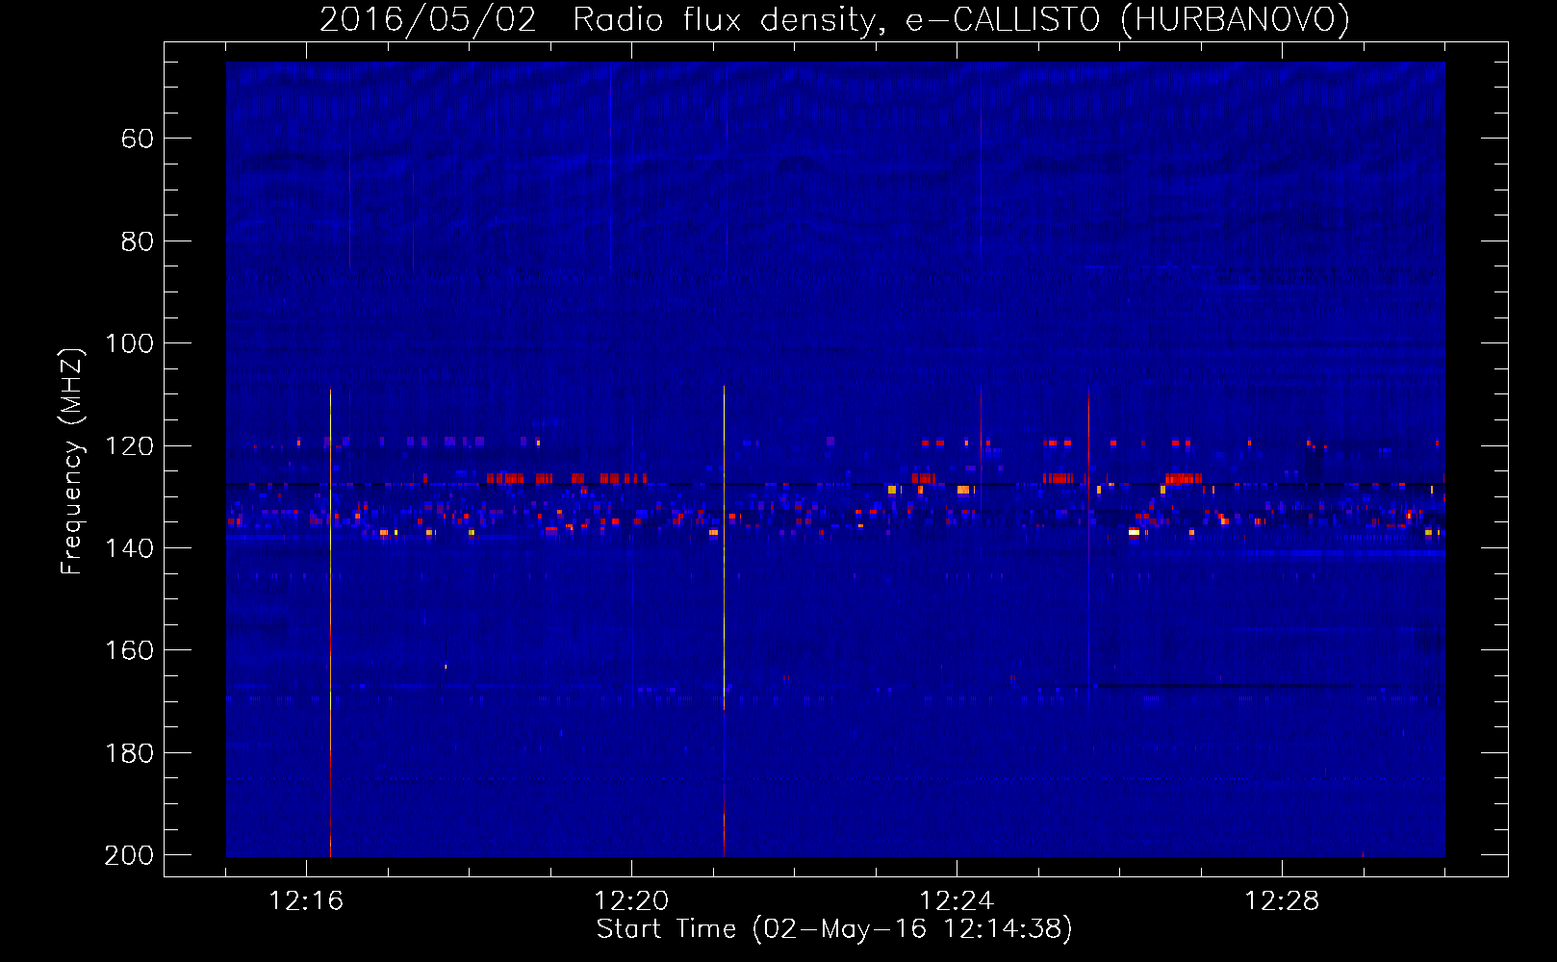
Task: Click the 12:20 time tick label
Action: pos(631,901)
